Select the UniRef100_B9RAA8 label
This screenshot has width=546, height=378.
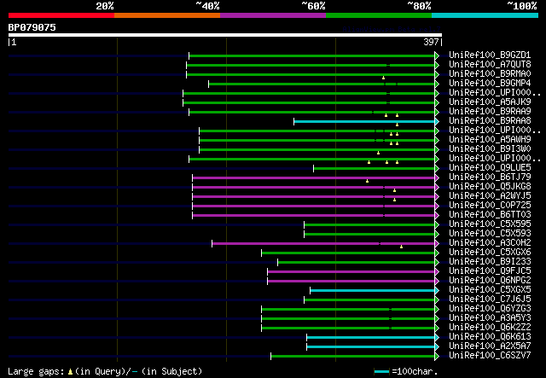pos(490,121)
